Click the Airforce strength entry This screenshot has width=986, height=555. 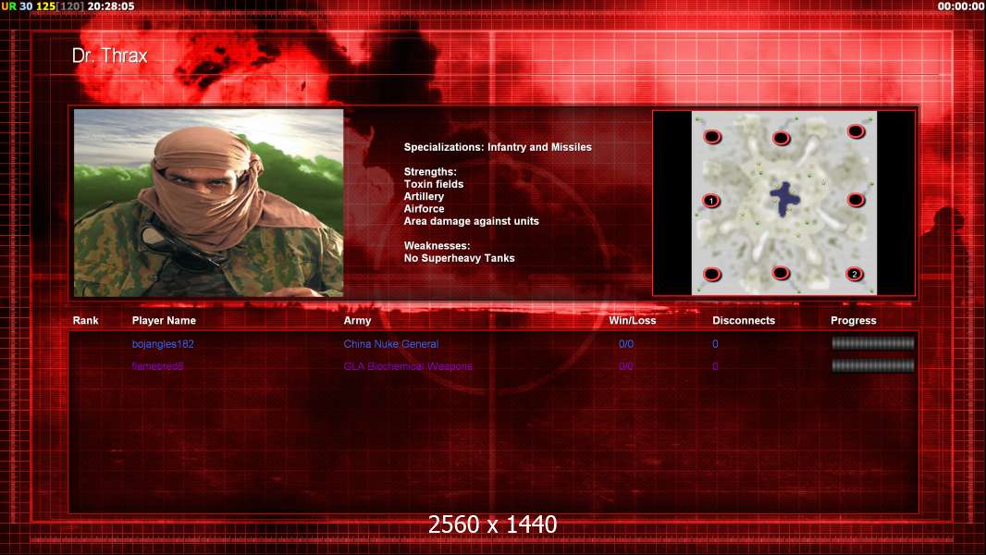[424, 209]
